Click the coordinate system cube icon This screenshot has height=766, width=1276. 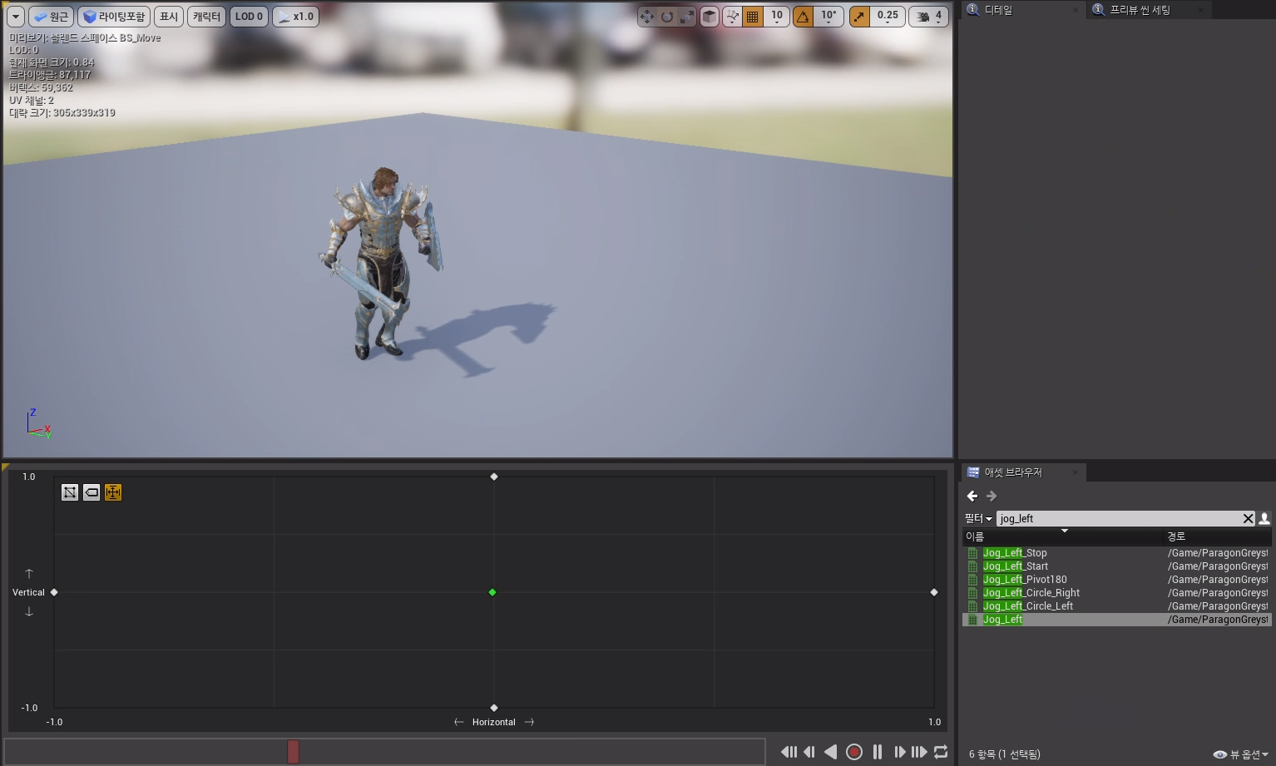pyautogui.click(x=710, y=17)
